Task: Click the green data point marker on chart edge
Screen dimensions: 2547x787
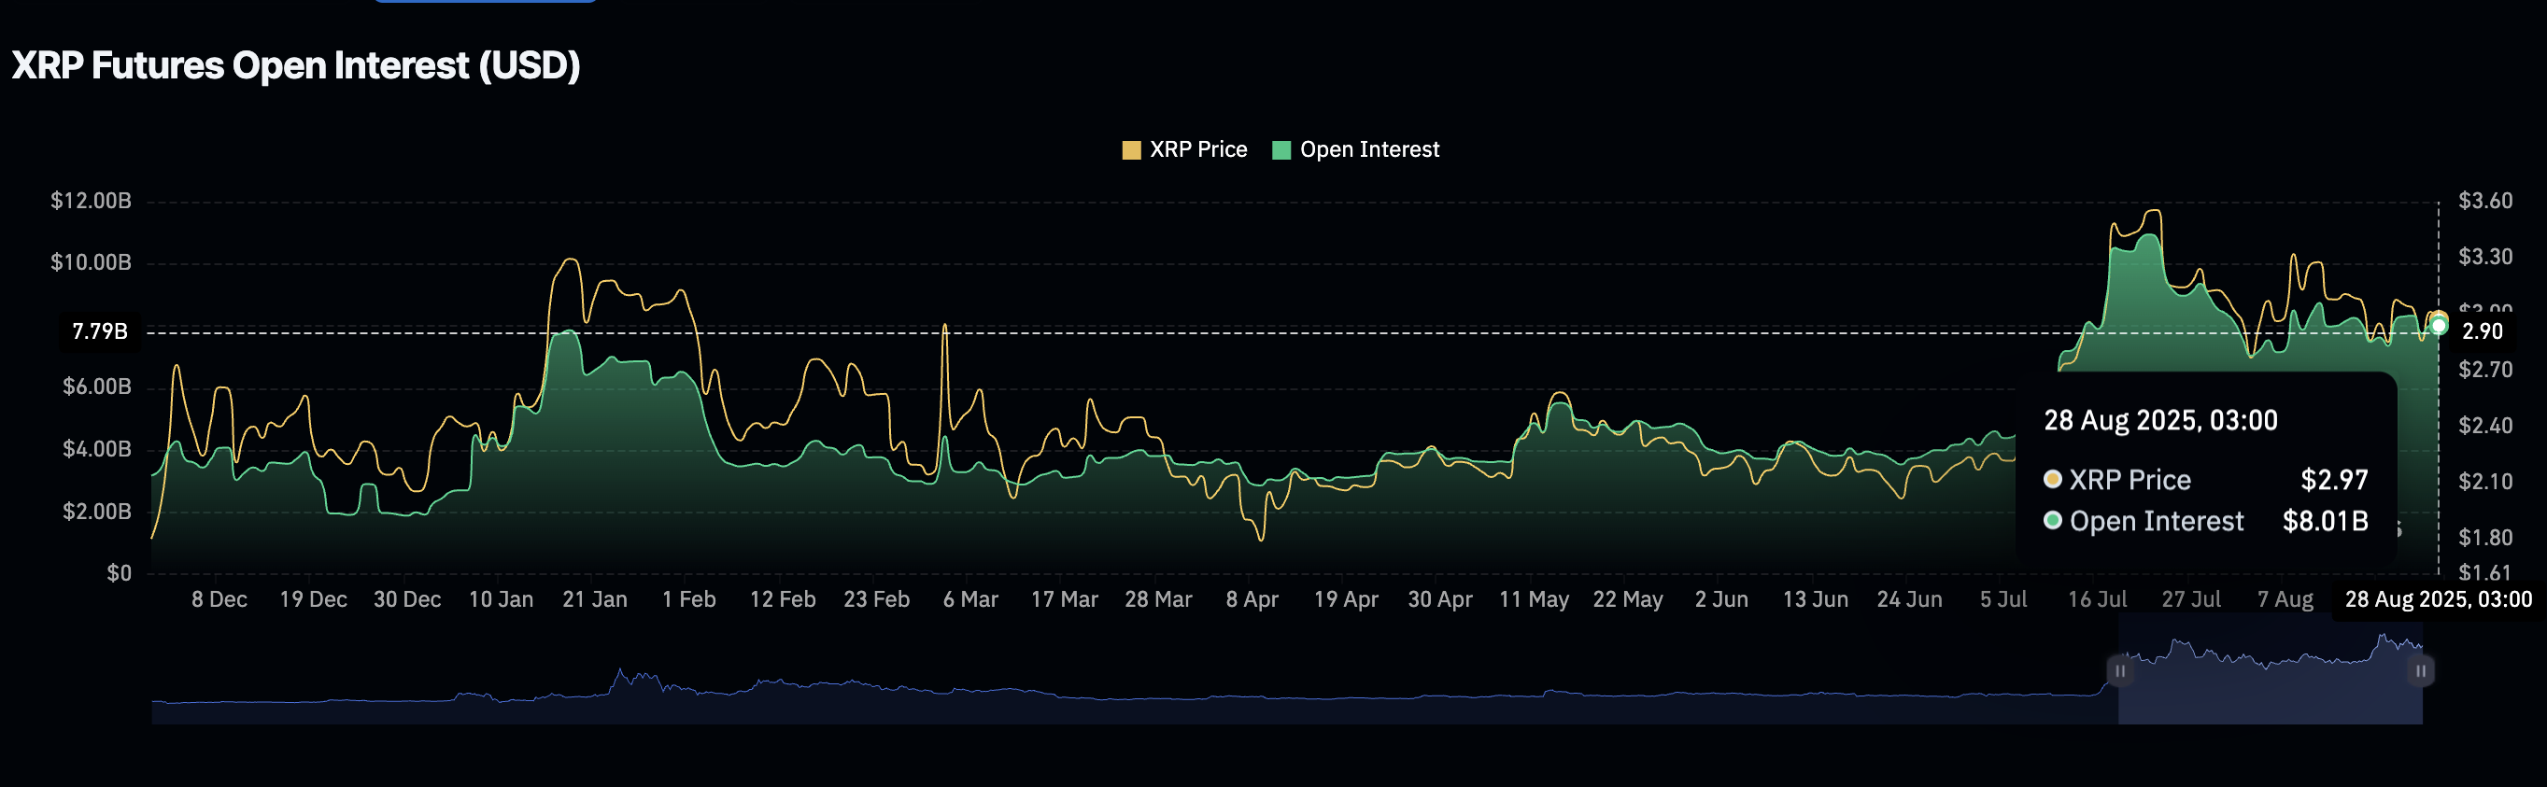Action: pos(2439,325)
